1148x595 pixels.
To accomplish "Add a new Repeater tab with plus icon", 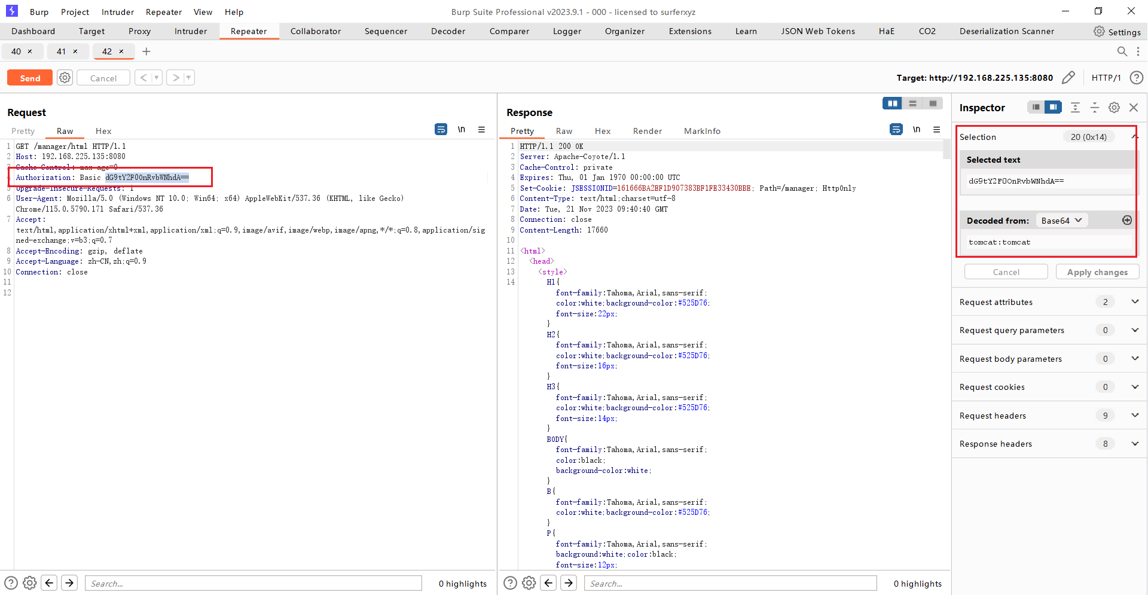I will (146, 51).
